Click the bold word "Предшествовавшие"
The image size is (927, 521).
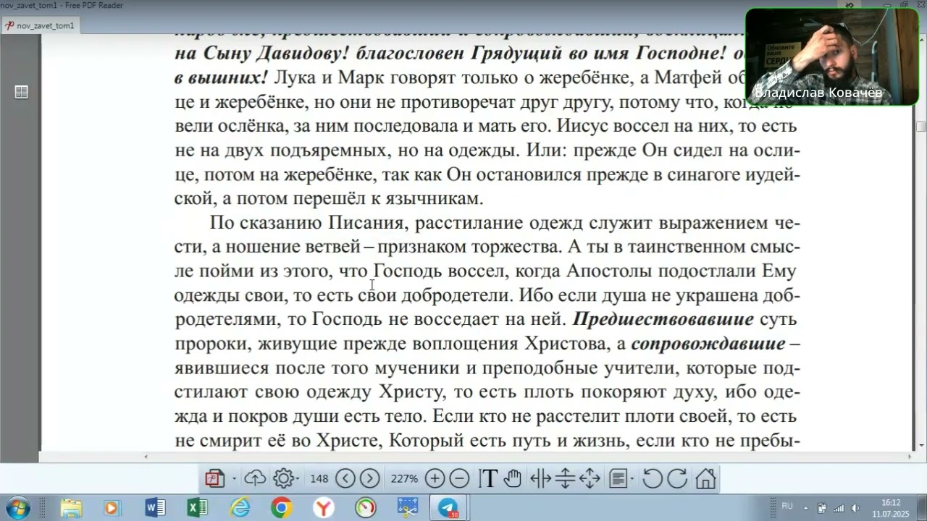(x=663, y=319)
